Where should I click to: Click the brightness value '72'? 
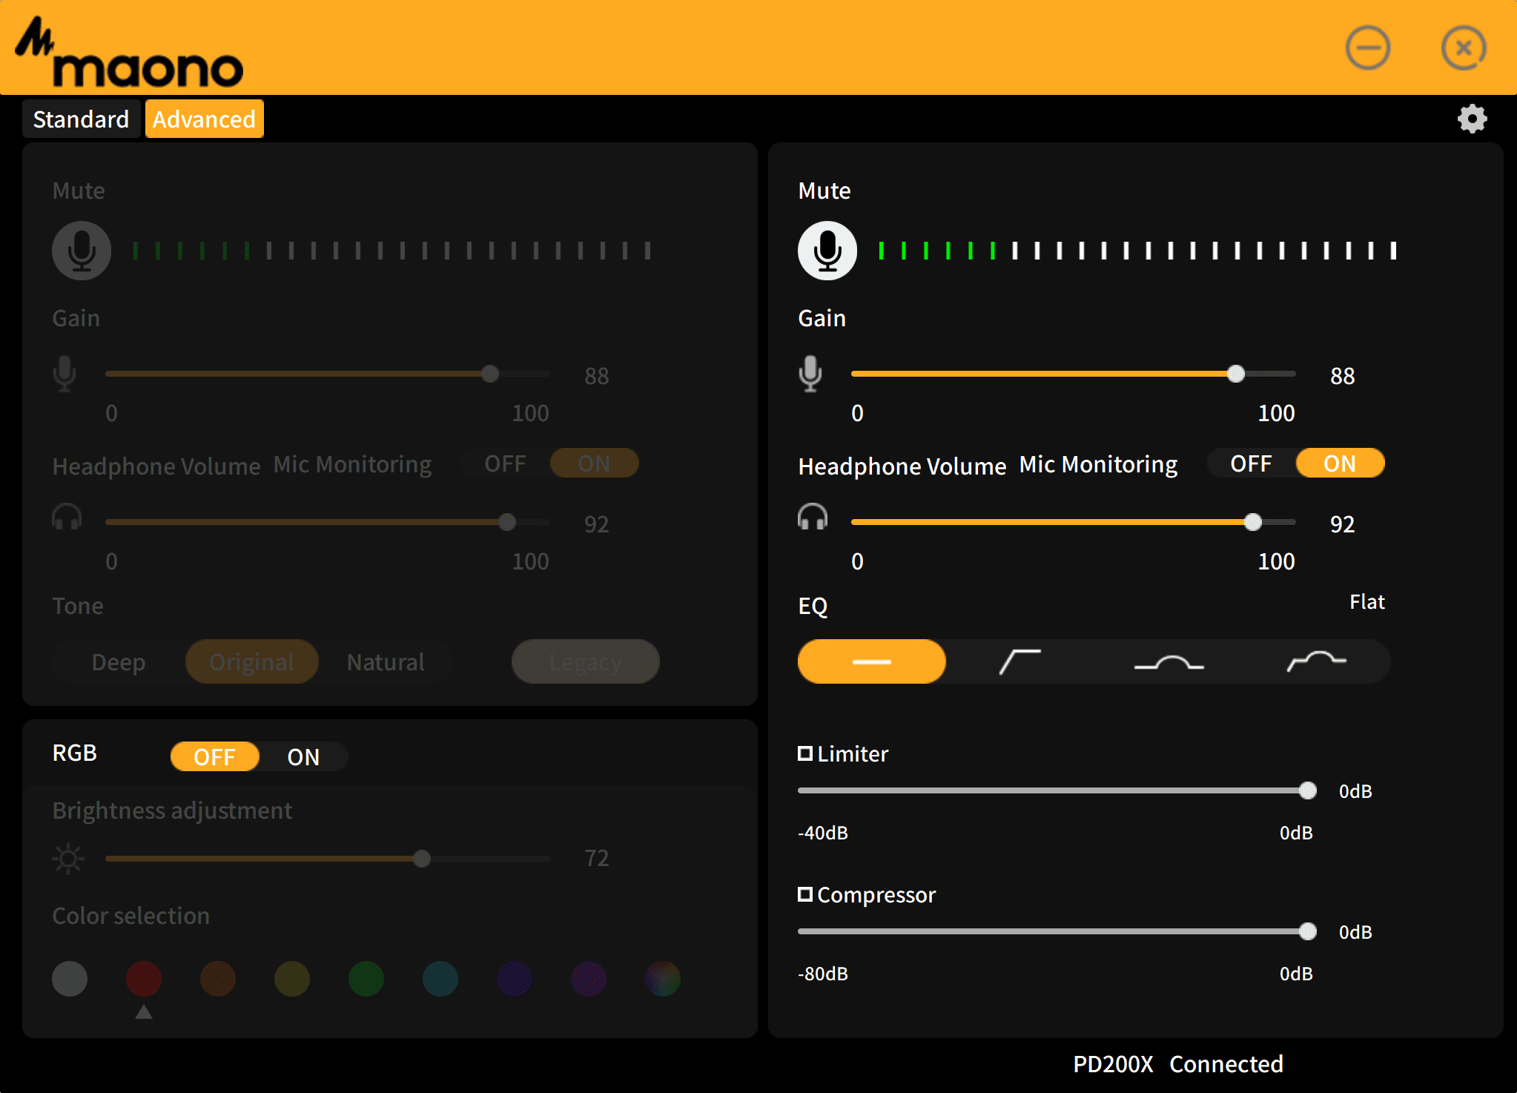click(x=597, y=858)
